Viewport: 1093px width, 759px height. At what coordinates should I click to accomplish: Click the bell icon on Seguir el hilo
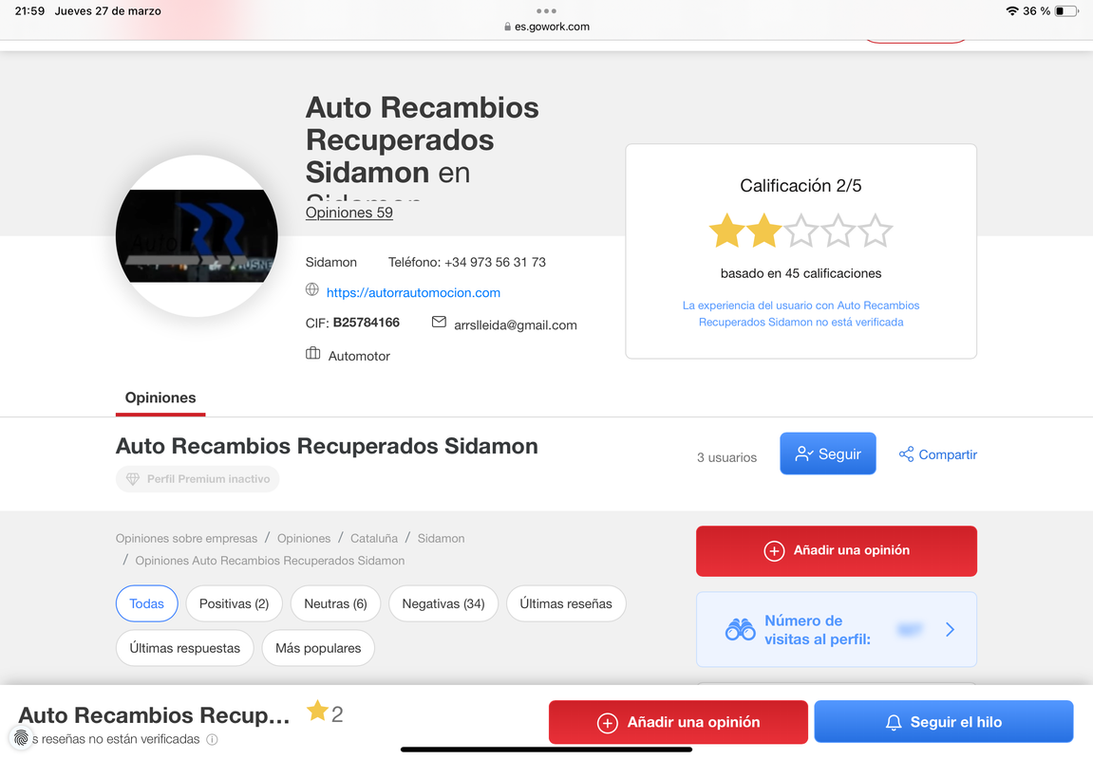(x=894, y=723)
